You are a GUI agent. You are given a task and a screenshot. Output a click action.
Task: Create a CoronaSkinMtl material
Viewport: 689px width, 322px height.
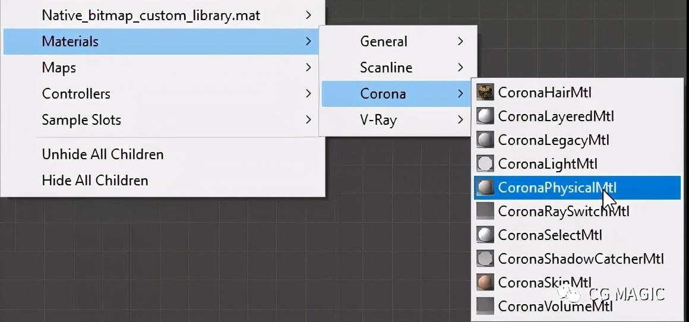[x=577, y=282]
